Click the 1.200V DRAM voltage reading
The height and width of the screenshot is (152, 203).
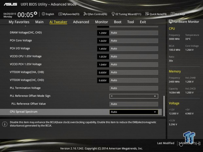coord(103,33)
